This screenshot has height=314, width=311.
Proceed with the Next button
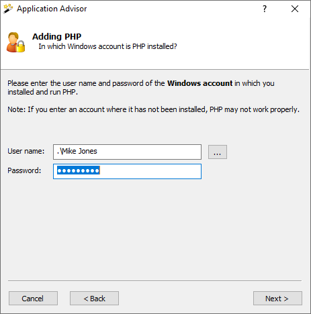coord(277,298)
